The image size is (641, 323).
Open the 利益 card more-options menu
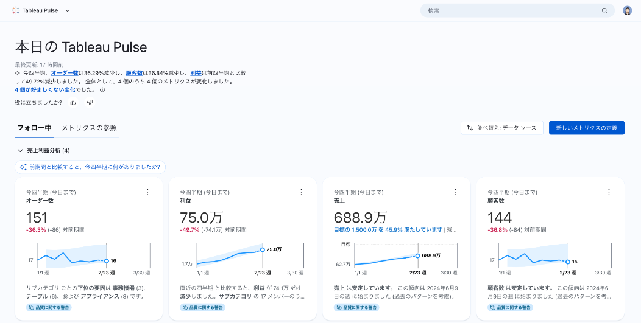[301, 192]
